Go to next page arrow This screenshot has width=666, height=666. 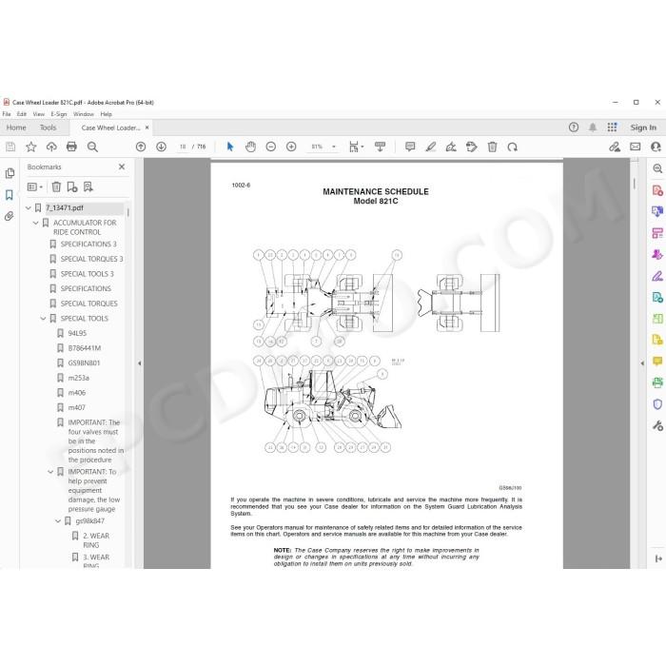click(x=161, y=147)
